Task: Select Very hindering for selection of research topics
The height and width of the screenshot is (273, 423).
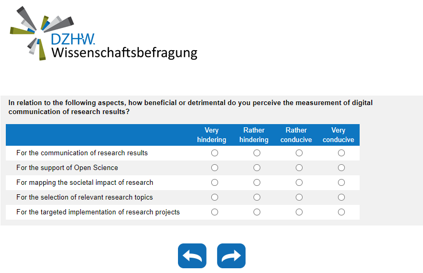Action: coord(214,197)
